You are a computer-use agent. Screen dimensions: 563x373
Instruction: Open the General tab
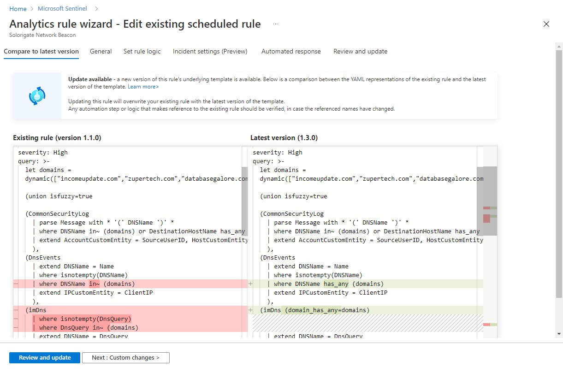point(101,51)
